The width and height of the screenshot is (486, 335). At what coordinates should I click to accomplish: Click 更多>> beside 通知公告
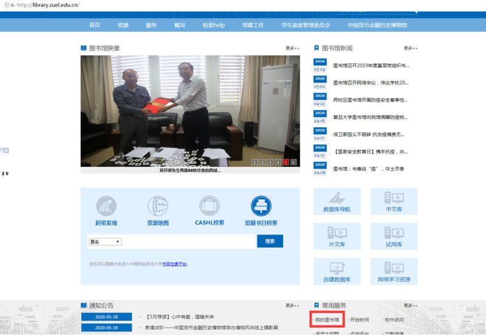coord(293,306)
